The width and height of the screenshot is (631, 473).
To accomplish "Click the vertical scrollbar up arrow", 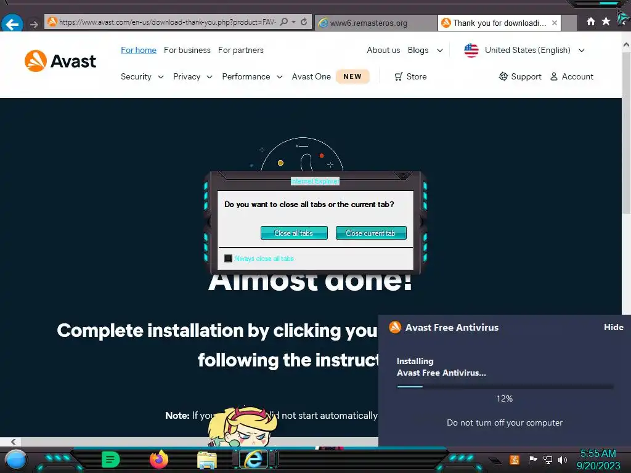I will click(626, 45).
